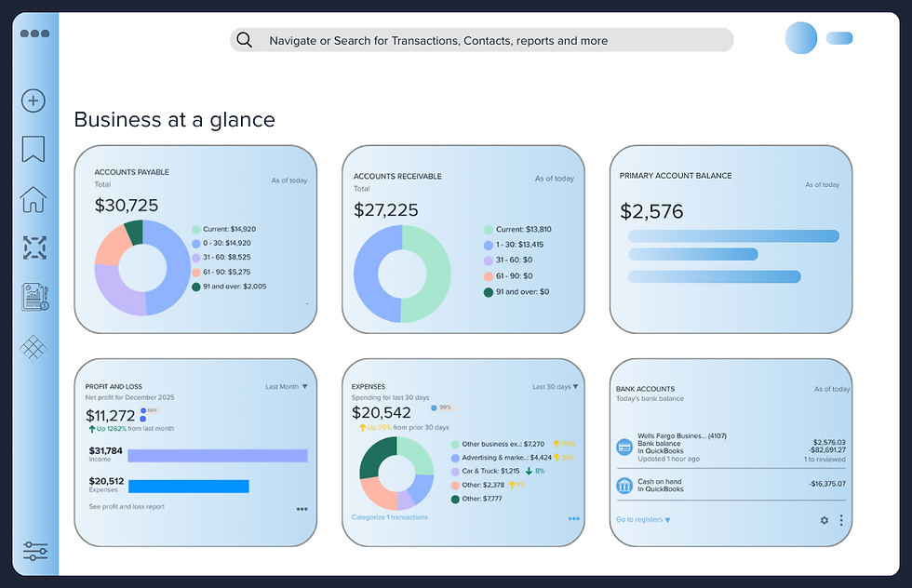Open the sliders settings icon at sidebar bottom
This screenshot has height=588, width=912.
(35, 551)
